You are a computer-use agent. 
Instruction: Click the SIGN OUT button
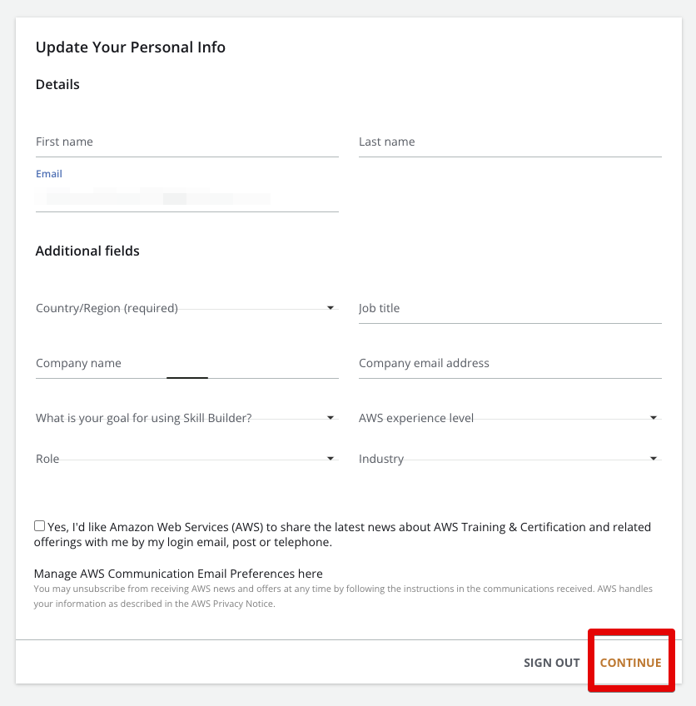(x=551, y=663)
